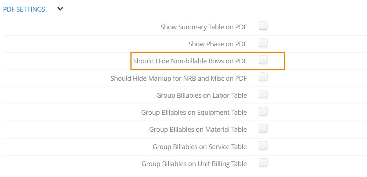Click 'Group Billables on Labor Table' label

click(202, 96)
